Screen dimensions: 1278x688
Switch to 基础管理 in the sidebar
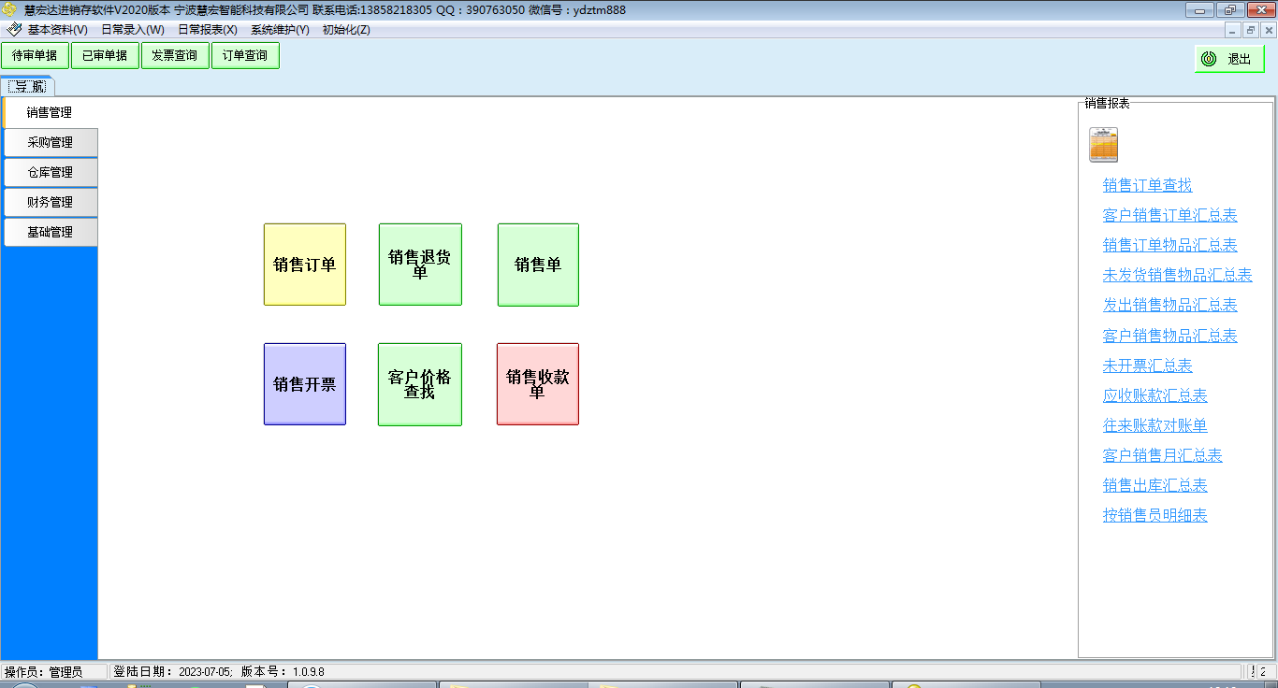point(51,233)
